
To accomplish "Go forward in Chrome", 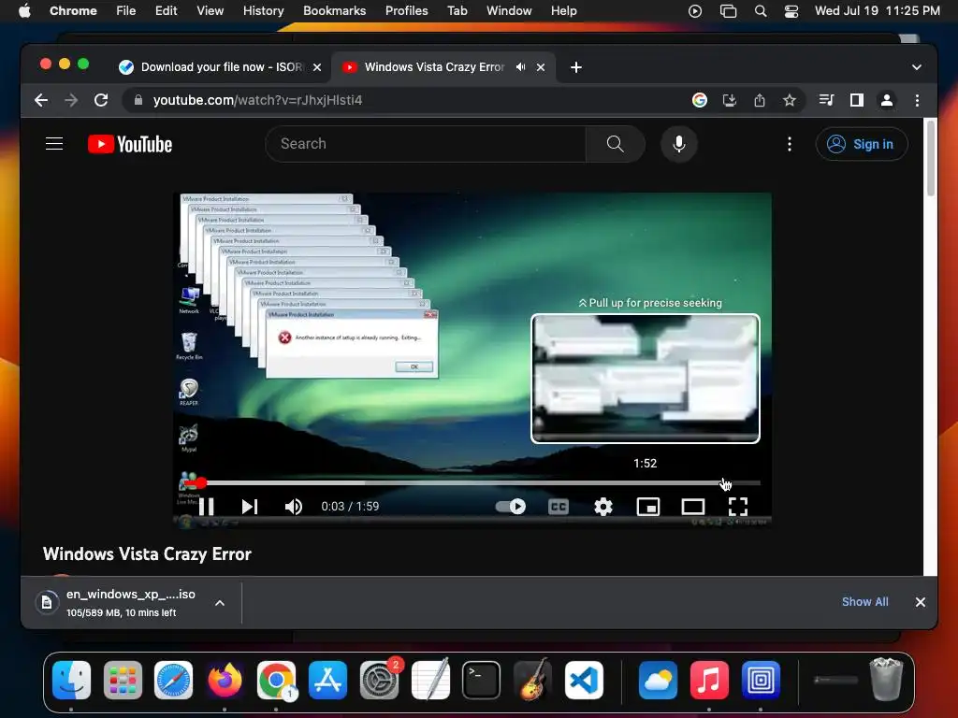I will (x=71, y=100).
